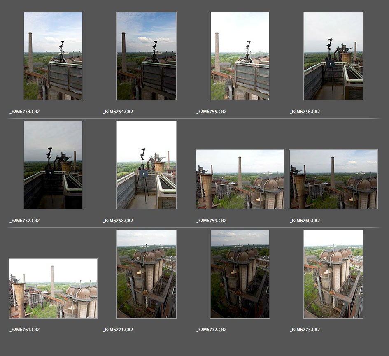Image resolution: width=389 pixels, height=356 pixels.
Task: Click the _E2M6760.CR2 landscape thumbnail
Action: (333, 179)
